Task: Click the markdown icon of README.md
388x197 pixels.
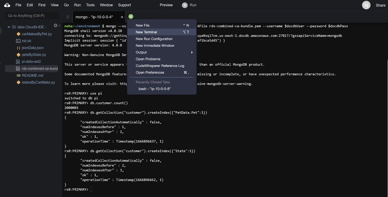Action: [18, 76]
